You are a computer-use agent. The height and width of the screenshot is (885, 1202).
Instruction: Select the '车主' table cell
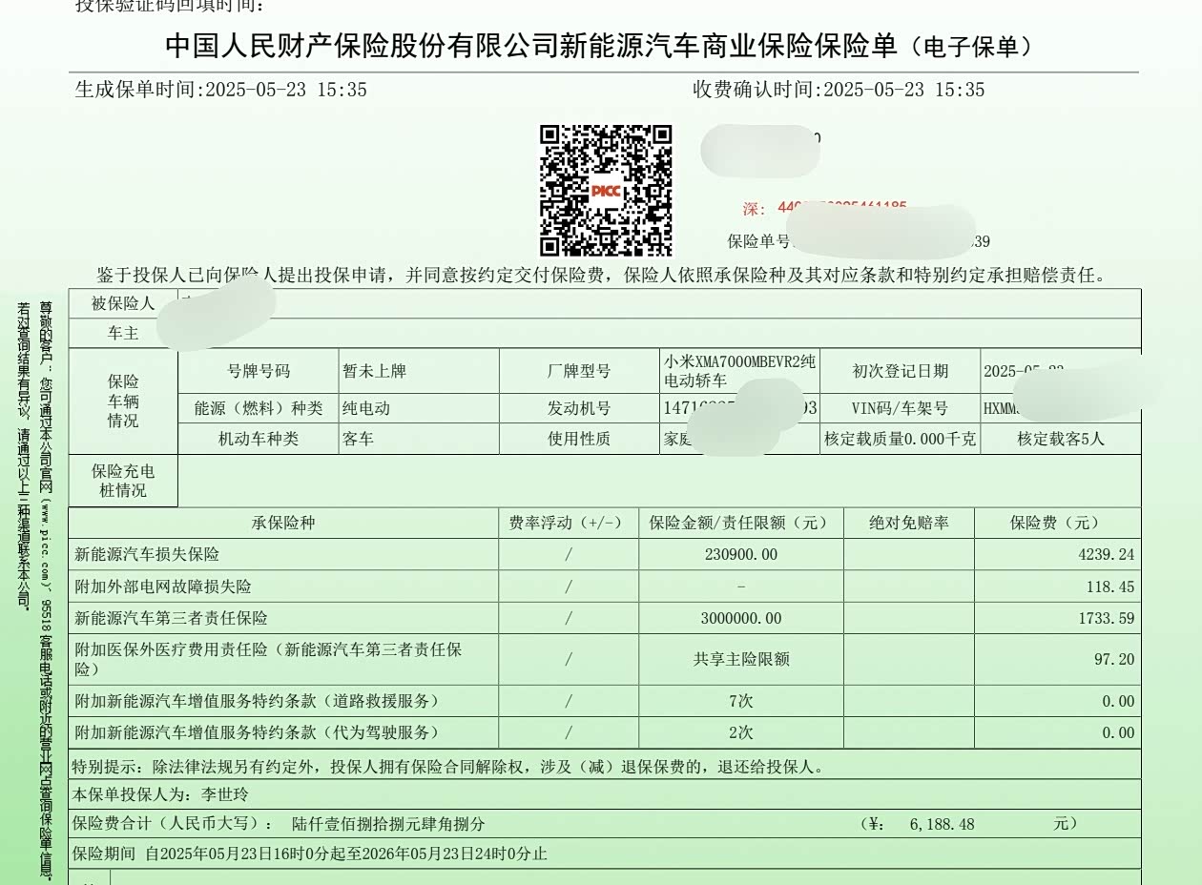coord(123,334)
